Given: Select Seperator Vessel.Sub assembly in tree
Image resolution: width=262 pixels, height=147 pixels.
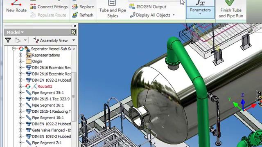Looking at the screenshot, I should [51, 49].
